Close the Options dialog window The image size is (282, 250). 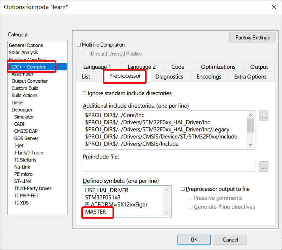point(274,7)
